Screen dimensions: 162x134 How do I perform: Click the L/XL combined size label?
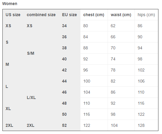(x=31, y=98)
